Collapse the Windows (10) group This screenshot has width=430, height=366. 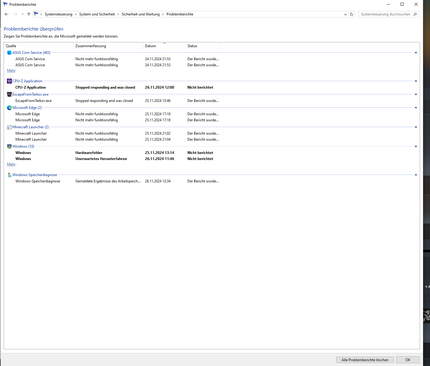(x=416, y=146)
